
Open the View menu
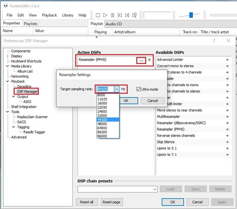(33, 15)
